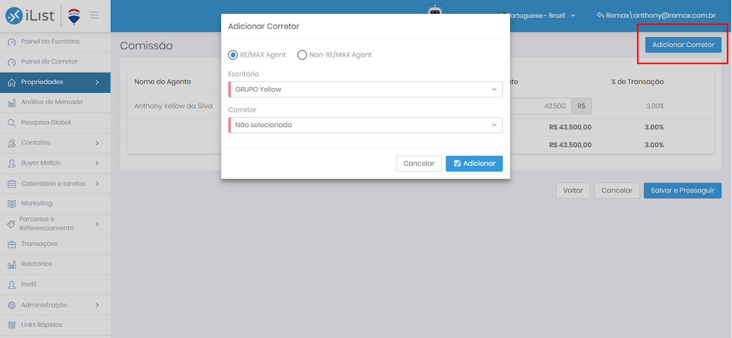This screenshot has width=732, height=338.
Task: Click the Administração gear icon
Action: 12,305
